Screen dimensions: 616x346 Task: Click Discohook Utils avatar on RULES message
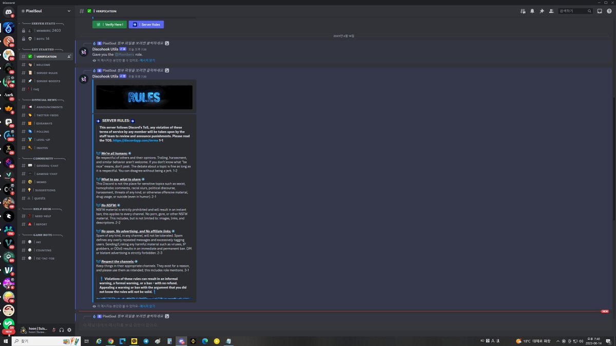pyautogui.click(x=84, y=78)
